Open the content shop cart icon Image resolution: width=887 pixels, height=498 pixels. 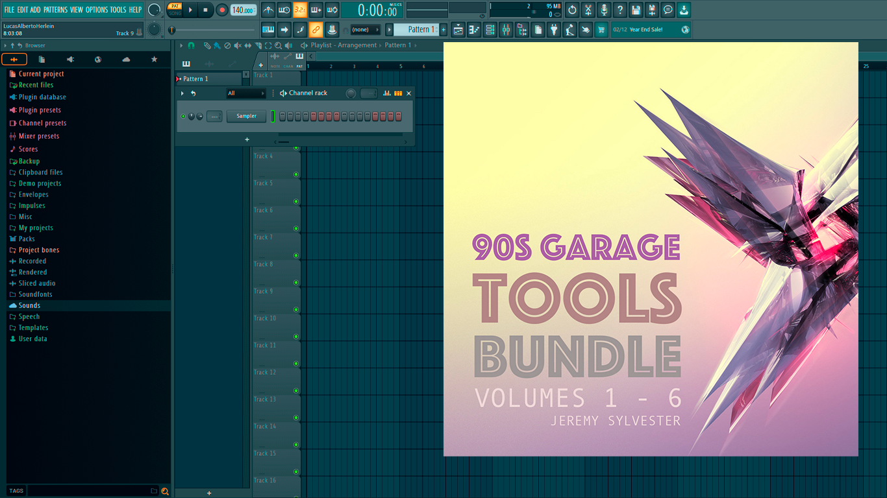pos(601,29)
